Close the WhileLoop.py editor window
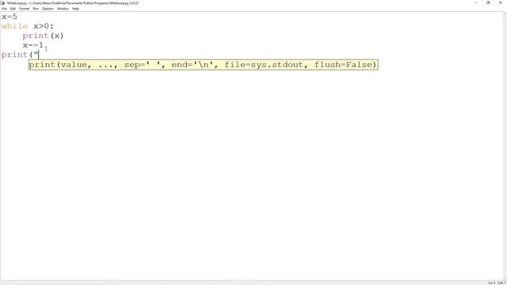Viewport: 507px width, 285px height. tap(500, 3)
